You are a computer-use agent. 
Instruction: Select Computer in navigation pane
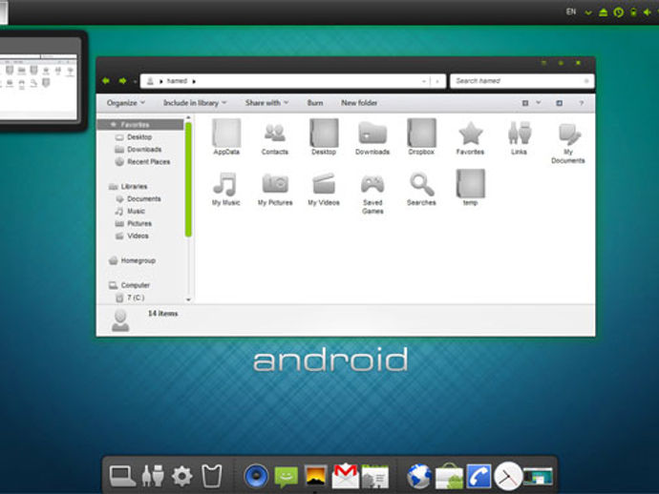[135, 285]
